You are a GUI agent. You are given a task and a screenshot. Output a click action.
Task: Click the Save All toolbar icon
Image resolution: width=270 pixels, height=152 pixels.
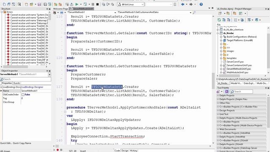[45, 4]
